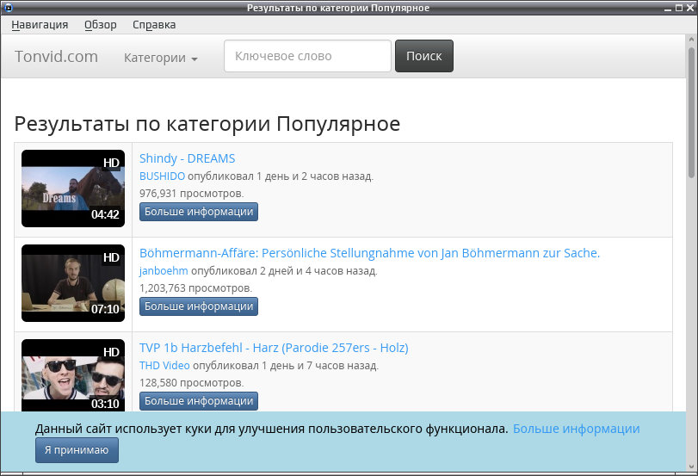Expand the Категории dropdown
Screen dimensions: 698x476
160,58
